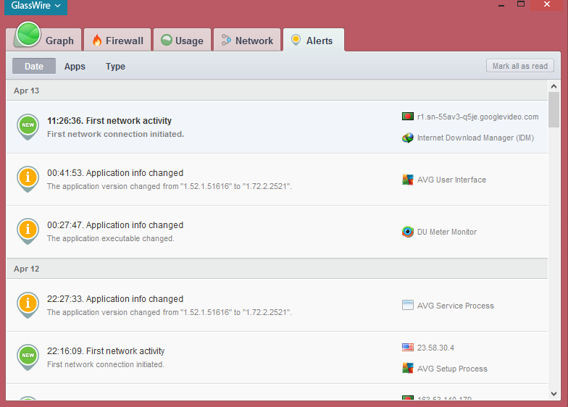Click Internet Download Manager (IDM) label
568x407 pixels.
(x=475, y=138)
